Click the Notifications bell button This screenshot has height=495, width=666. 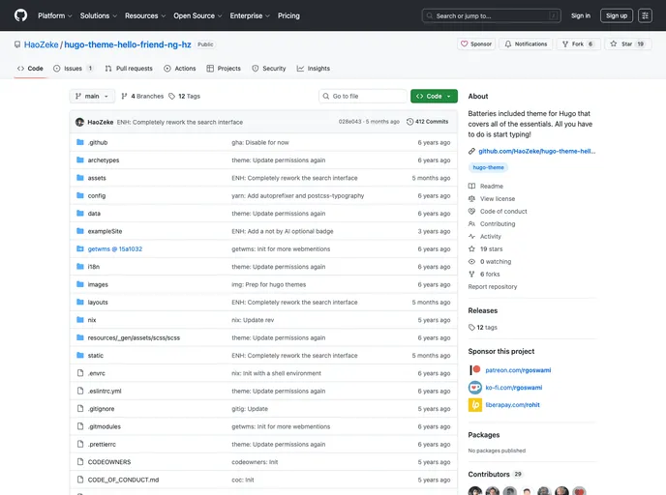(526, 44)
